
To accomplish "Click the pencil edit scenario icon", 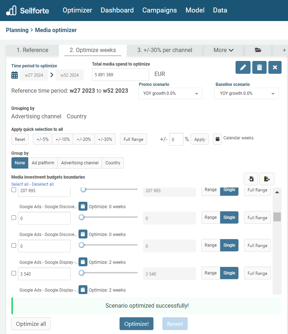I will coord(243,67).
